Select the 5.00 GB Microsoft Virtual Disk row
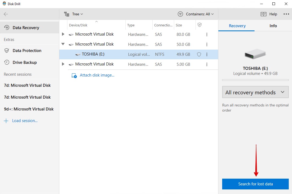 click(139, 64)
